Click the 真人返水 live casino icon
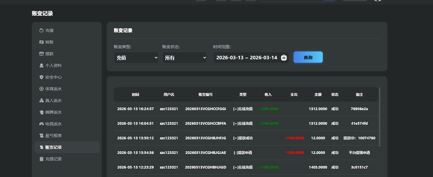 [x=41, y=100]
